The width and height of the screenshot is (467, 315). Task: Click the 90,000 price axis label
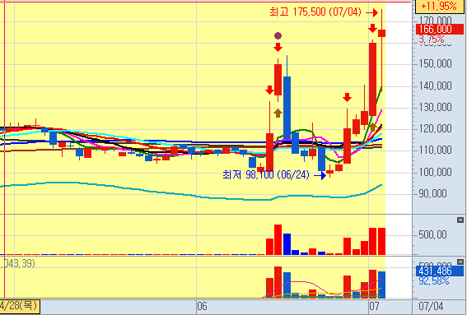[x=432, y=193]
